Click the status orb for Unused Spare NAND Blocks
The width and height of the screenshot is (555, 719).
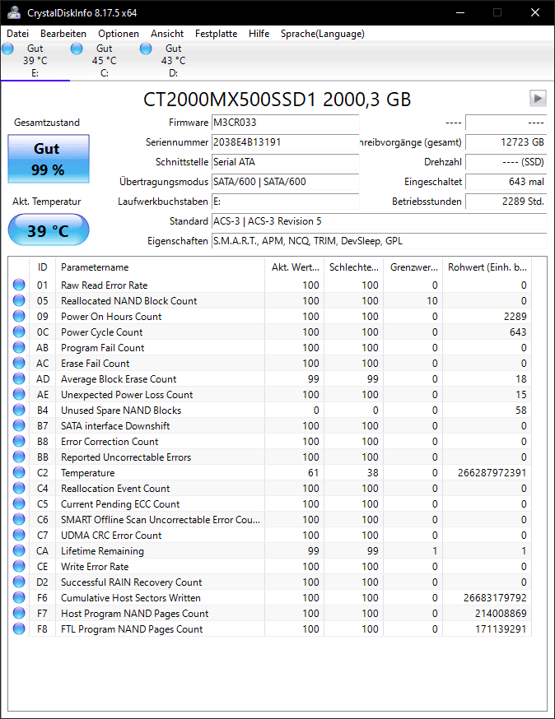point(19,410)
